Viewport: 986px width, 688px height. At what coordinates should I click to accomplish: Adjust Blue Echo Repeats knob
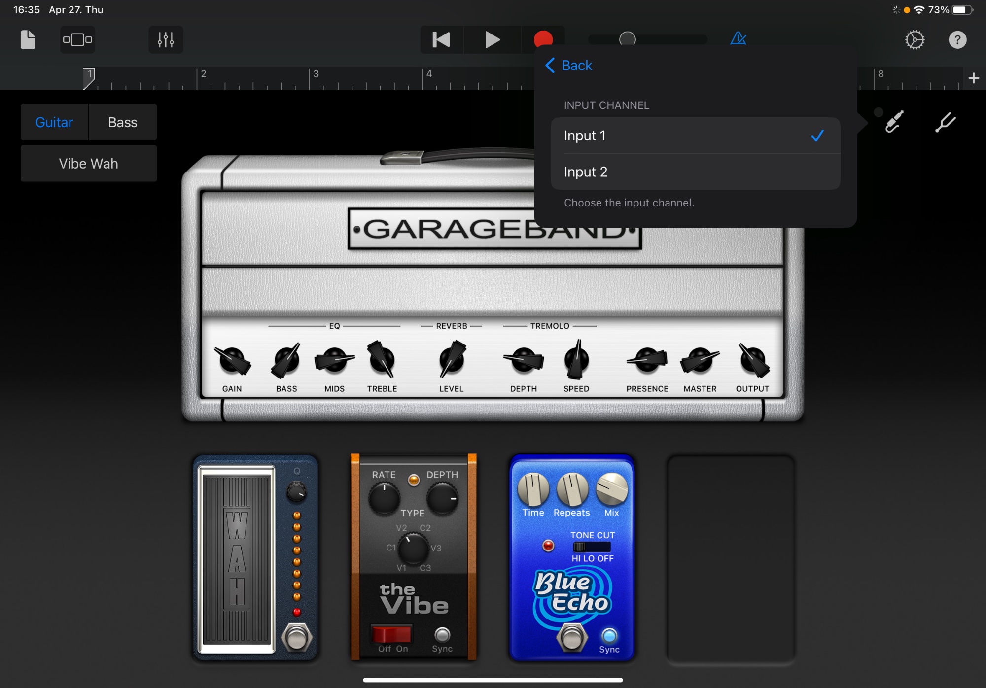pos(572,489)
